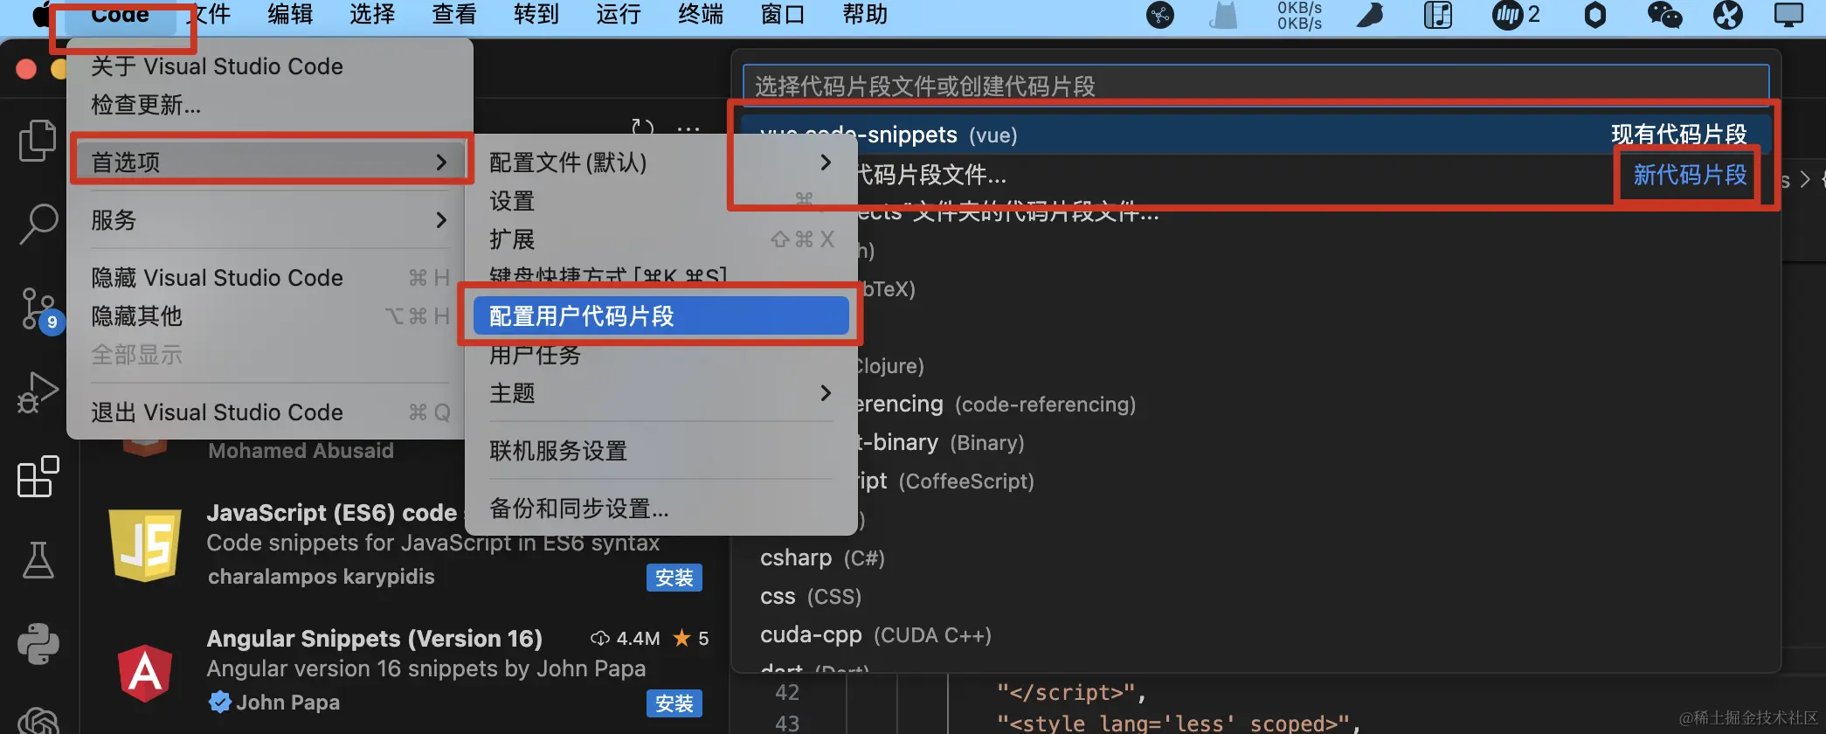The width and height of the screenshot is (1826, 734).
Task: Select the CoffeeScript snippet language entry
Action: click(x=1255, y=481)
